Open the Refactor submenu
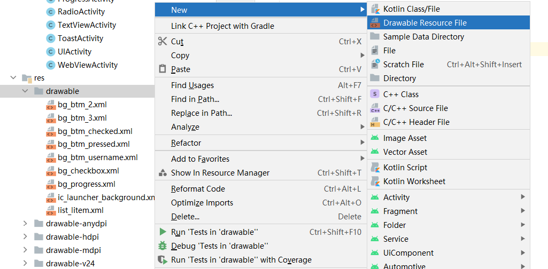Image resolution: width=548 pixels, height=269 pixels. [x=186, y=143]
